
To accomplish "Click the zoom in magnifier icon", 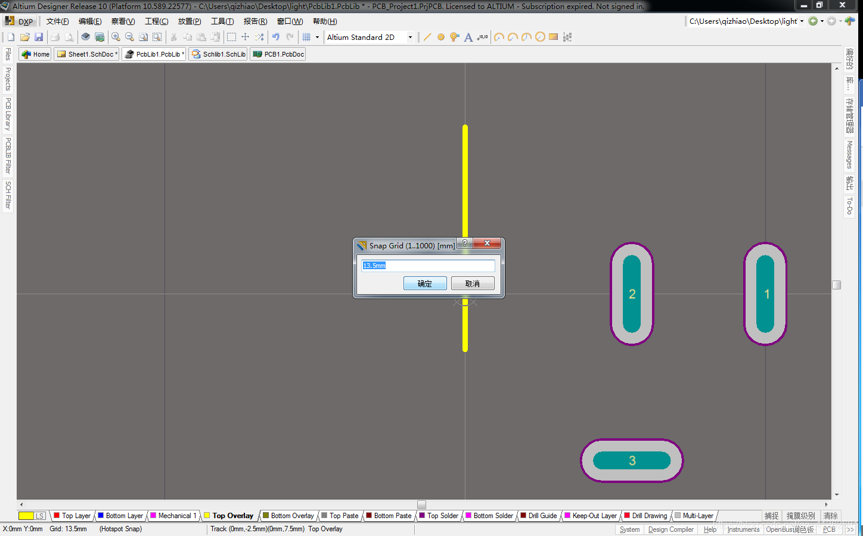I will coord(116,37).
